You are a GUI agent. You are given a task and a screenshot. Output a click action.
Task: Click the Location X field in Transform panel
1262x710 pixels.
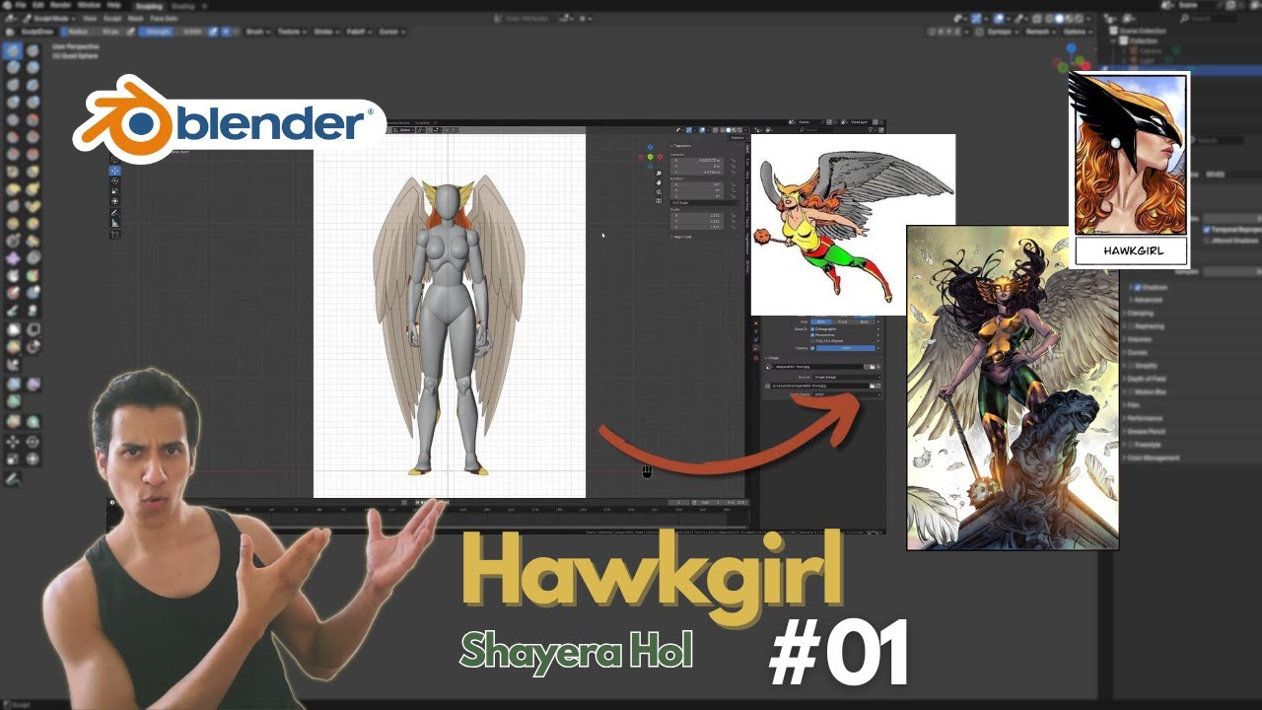(697, 161)
